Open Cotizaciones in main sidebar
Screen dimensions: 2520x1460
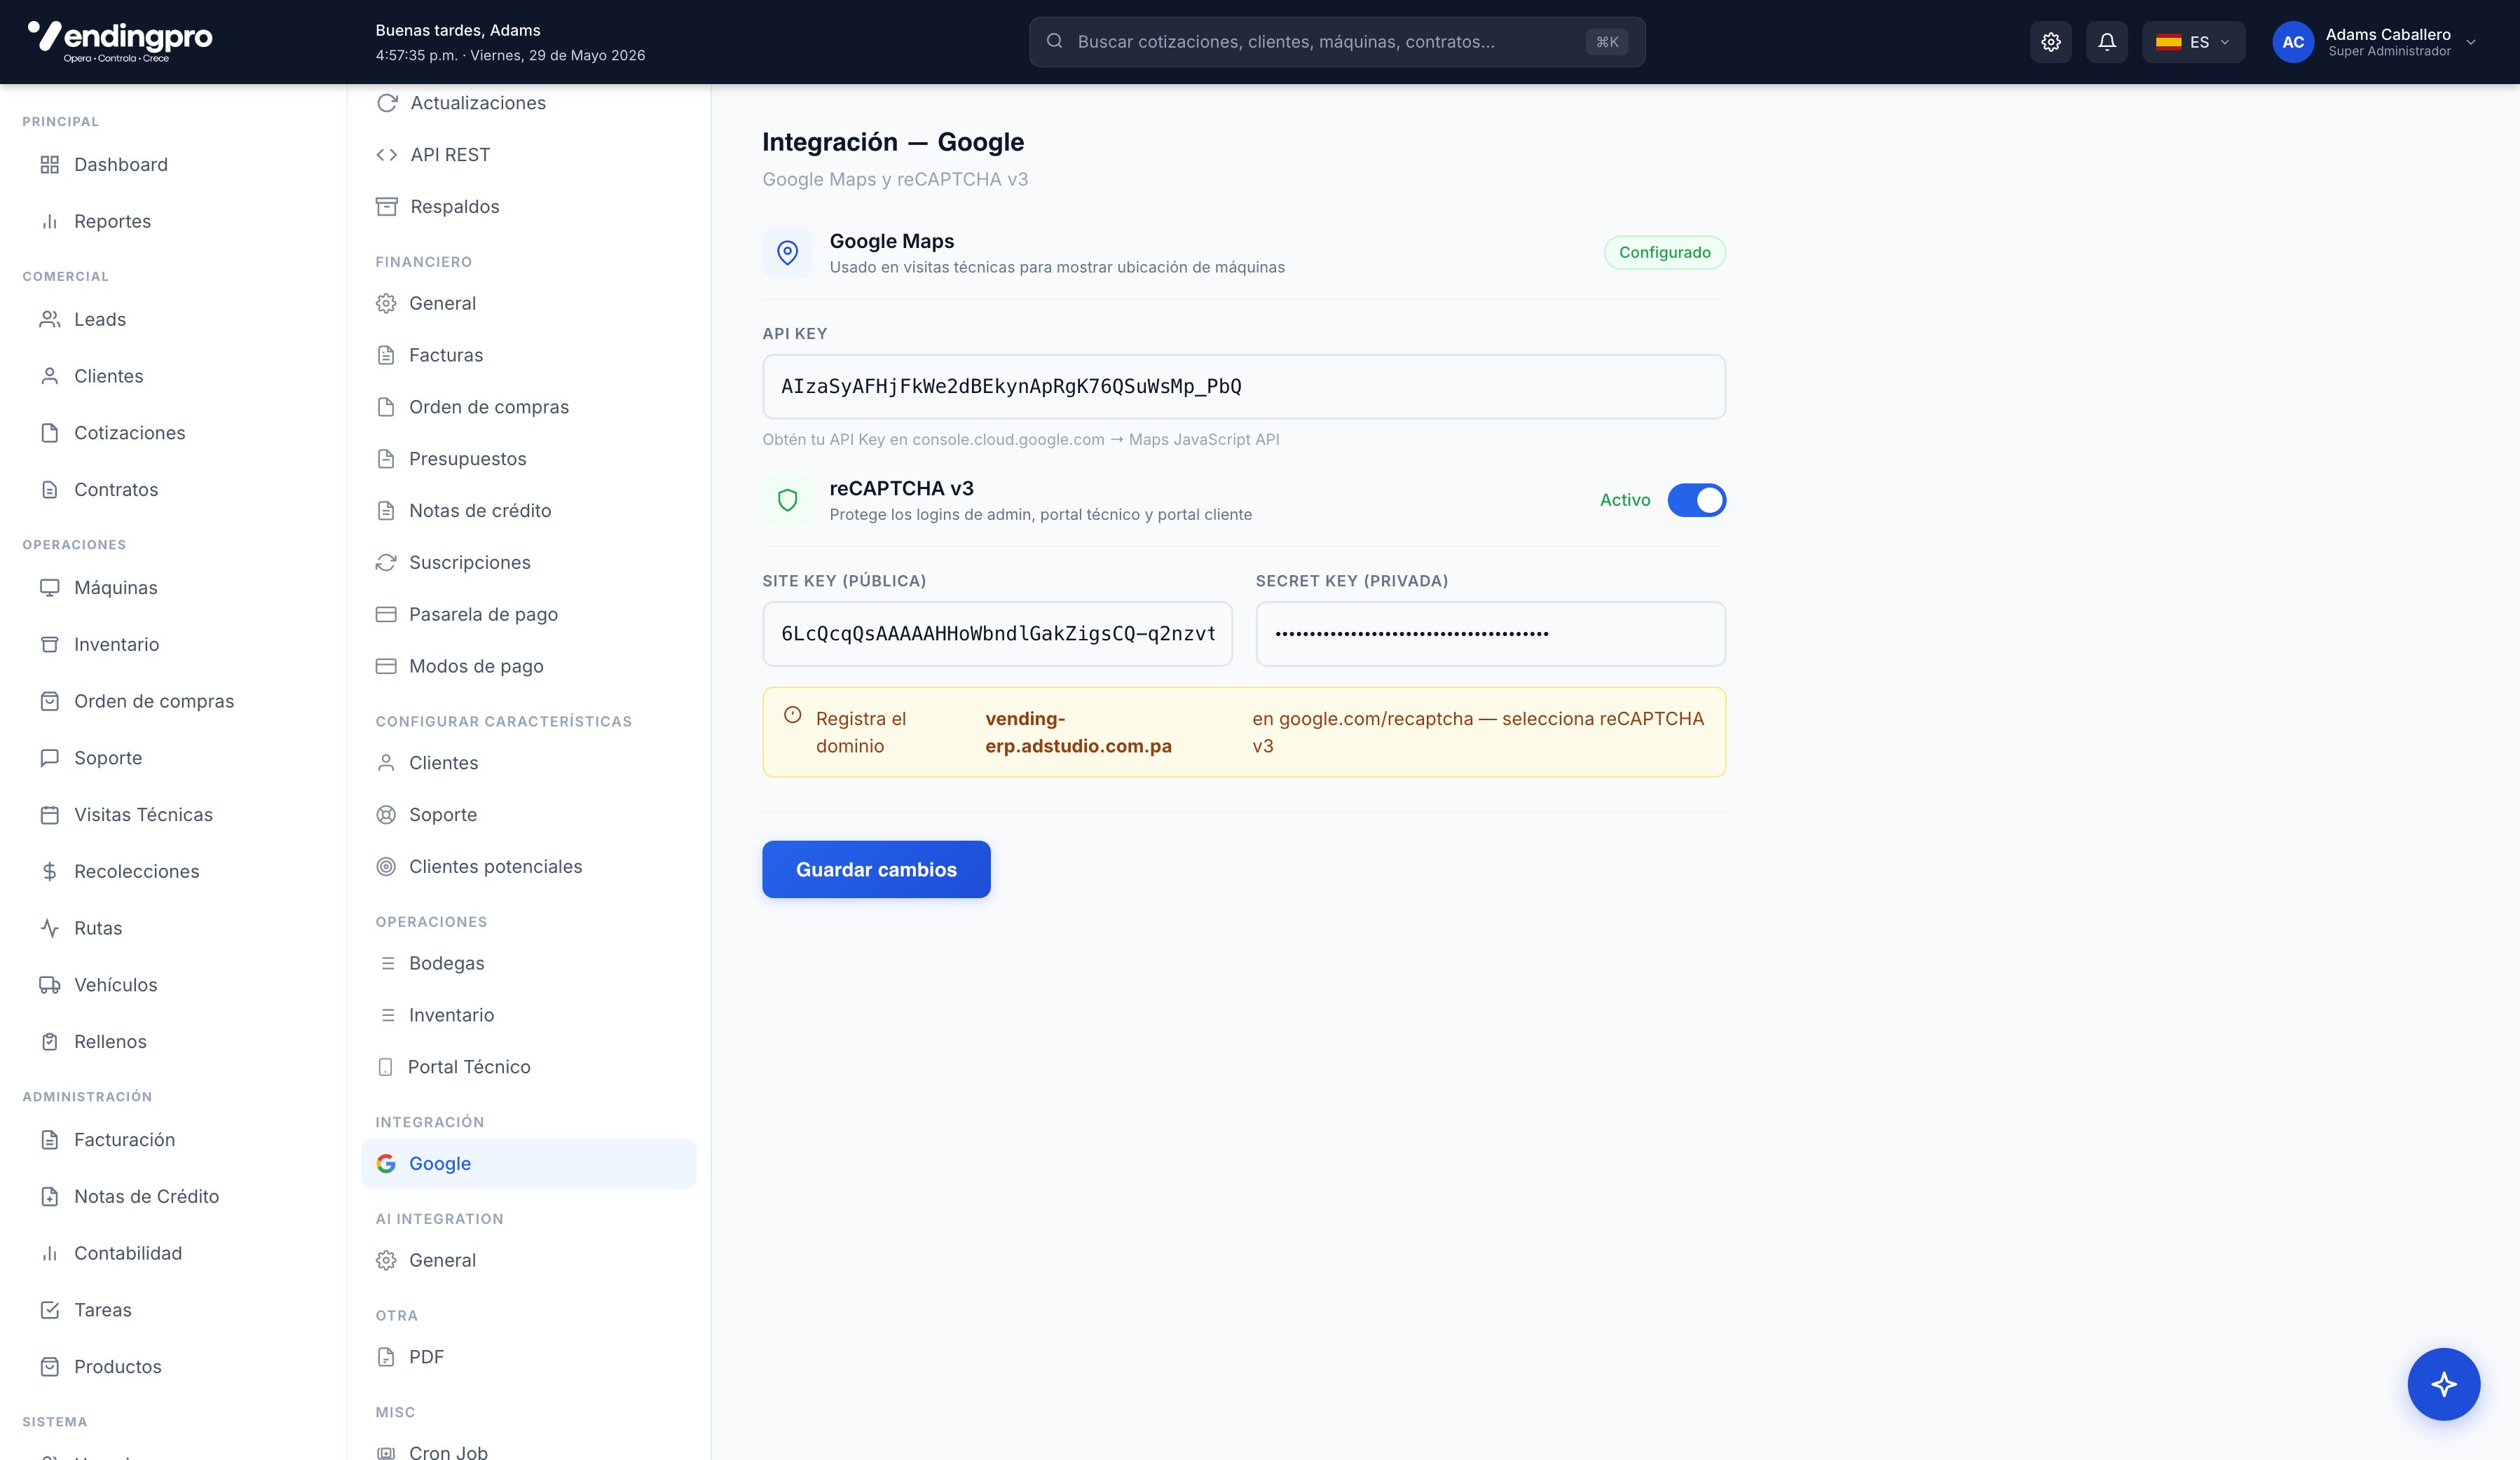[x=130, y=433]
